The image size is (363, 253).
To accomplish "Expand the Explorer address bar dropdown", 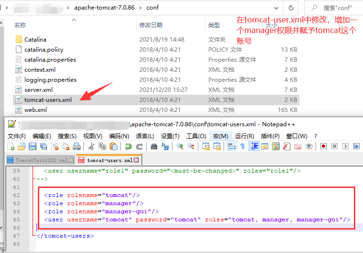I will pyautogui.click(x=276, y=8).
